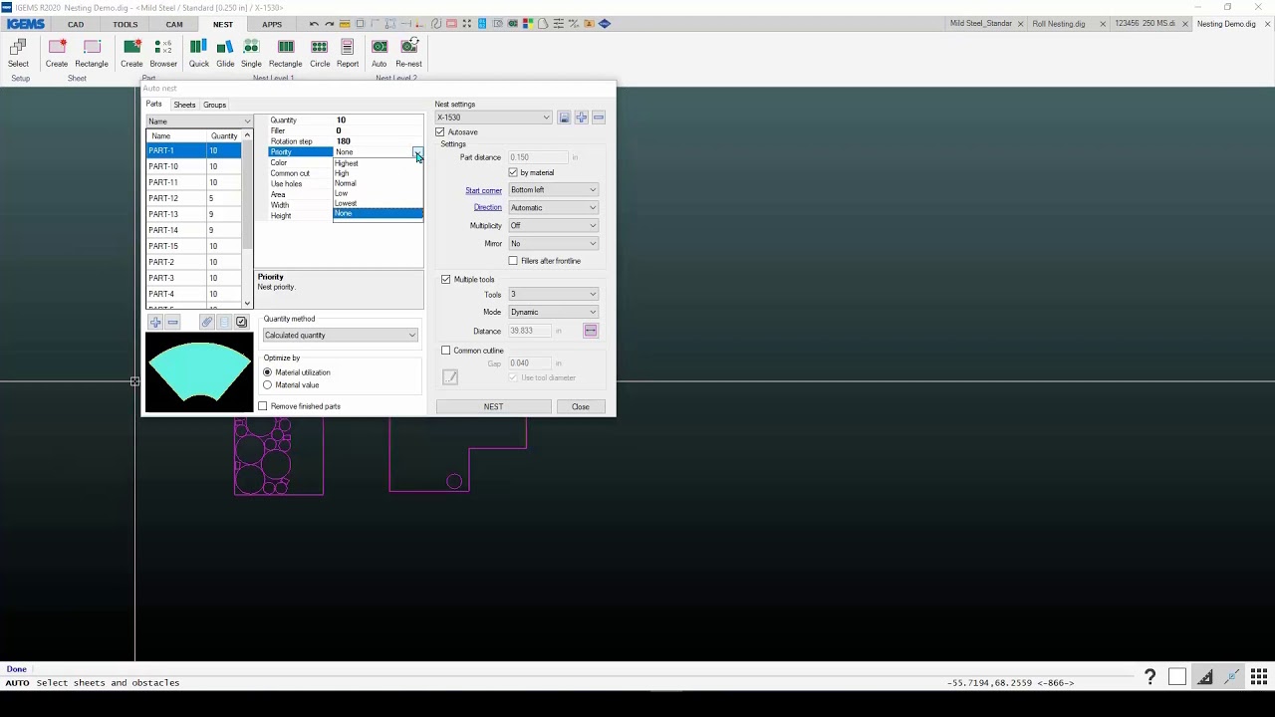Select PART-2 row in parts list
Screen dimensions: 1275x717
tap(194, 262)
